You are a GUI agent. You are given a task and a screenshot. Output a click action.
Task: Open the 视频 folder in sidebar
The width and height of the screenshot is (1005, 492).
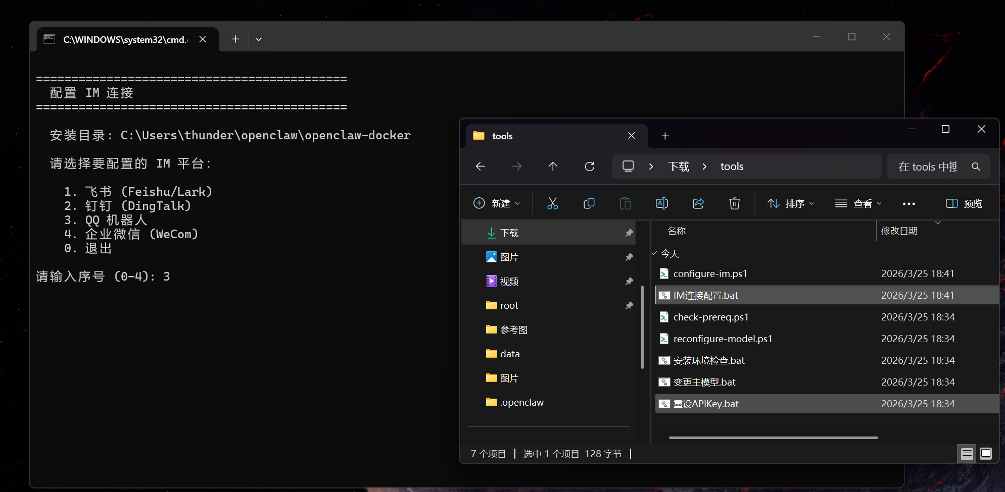click(509, 281)
